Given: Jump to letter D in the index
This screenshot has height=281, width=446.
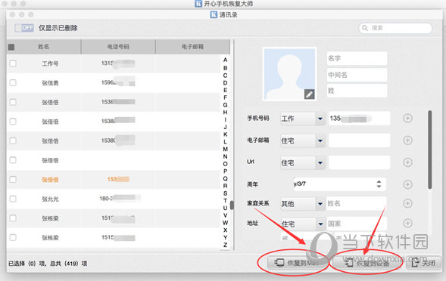Looking at the screenshot, I should click(226, 83).
